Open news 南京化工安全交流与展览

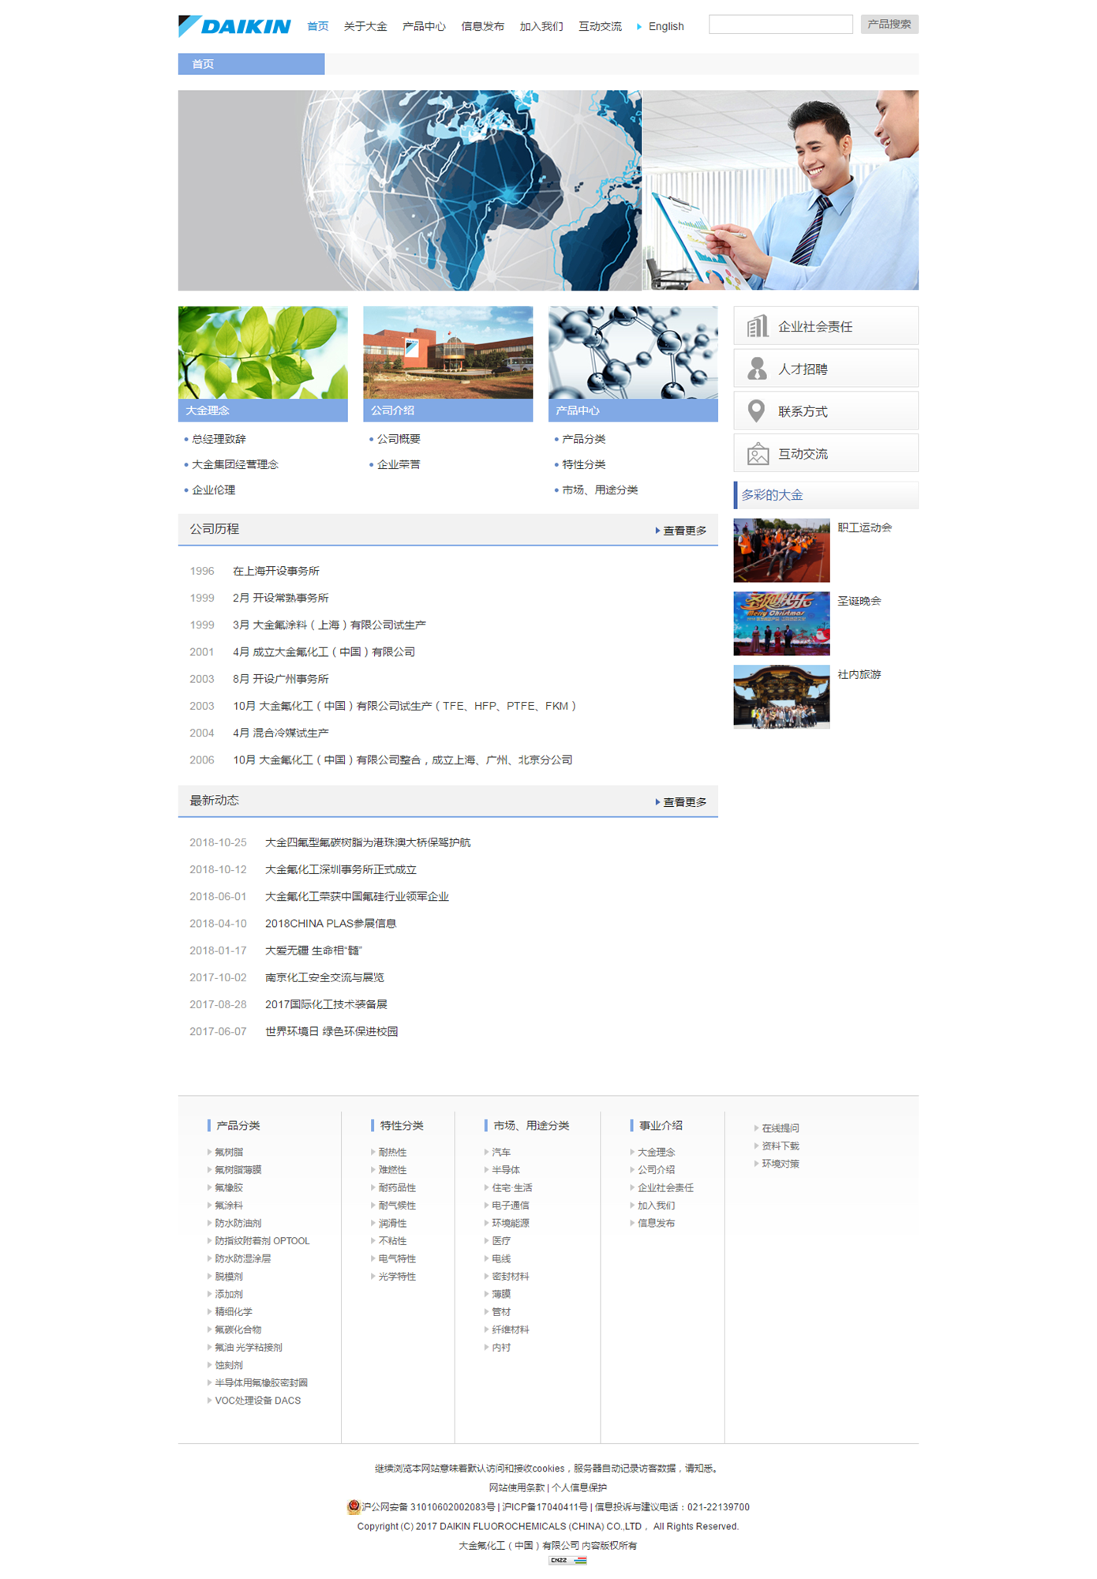(x=324, y=977)
